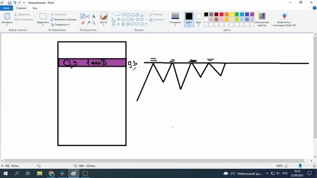Choose the Right triangle shape
The width and height of the screenshot is (317, 178).
pyautogui.click(x=114, y=20)
